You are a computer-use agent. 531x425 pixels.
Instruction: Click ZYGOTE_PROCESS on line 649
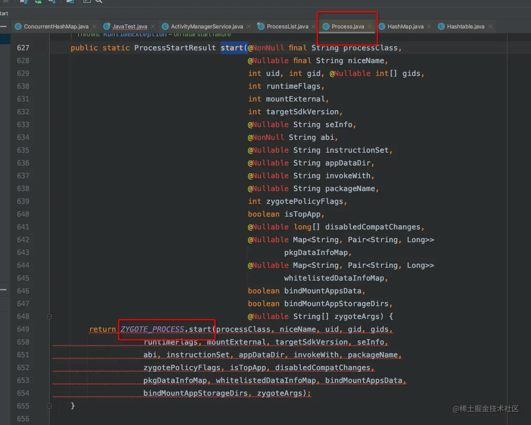click(x=152, y=329)
